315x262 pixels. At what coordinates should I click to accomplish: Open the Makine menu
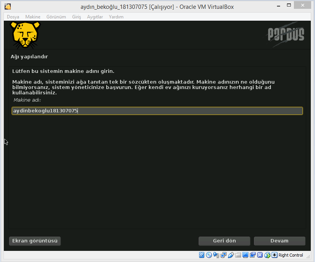click(33, 17)
